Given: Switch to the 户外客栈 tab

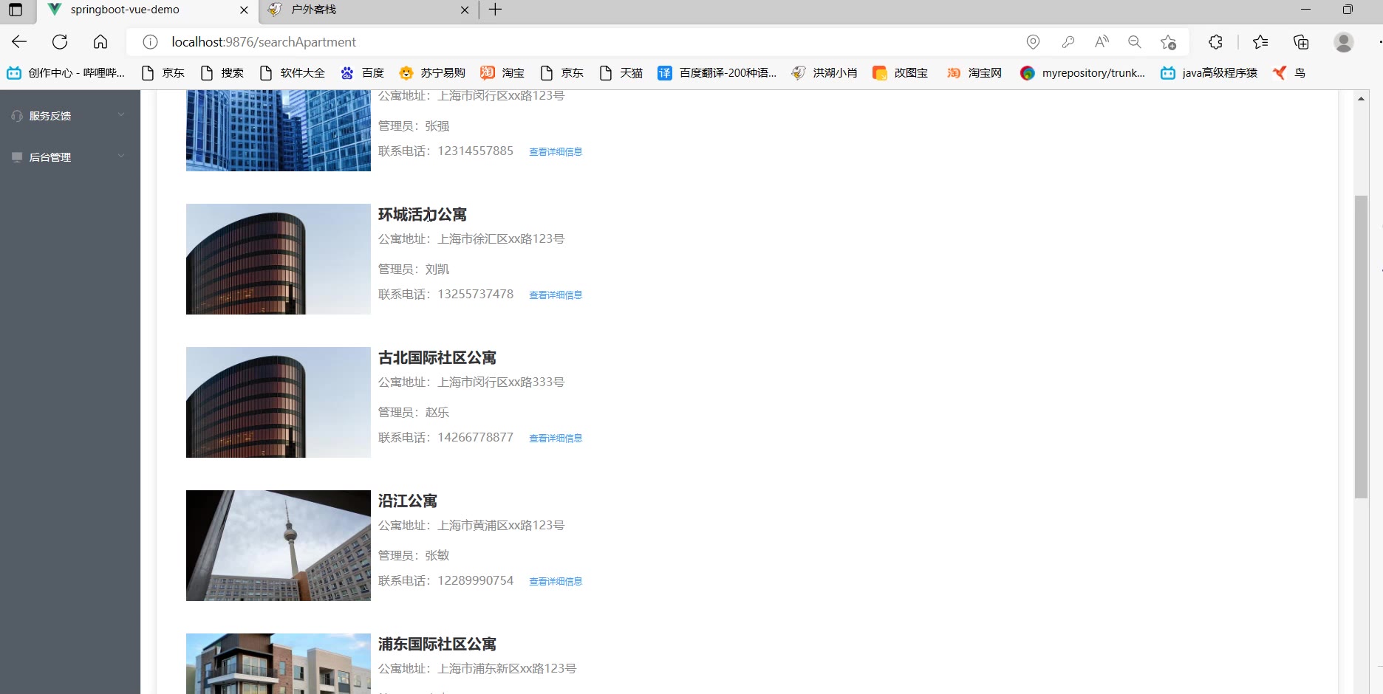Looking at the screenshot, I should [369, 10].
